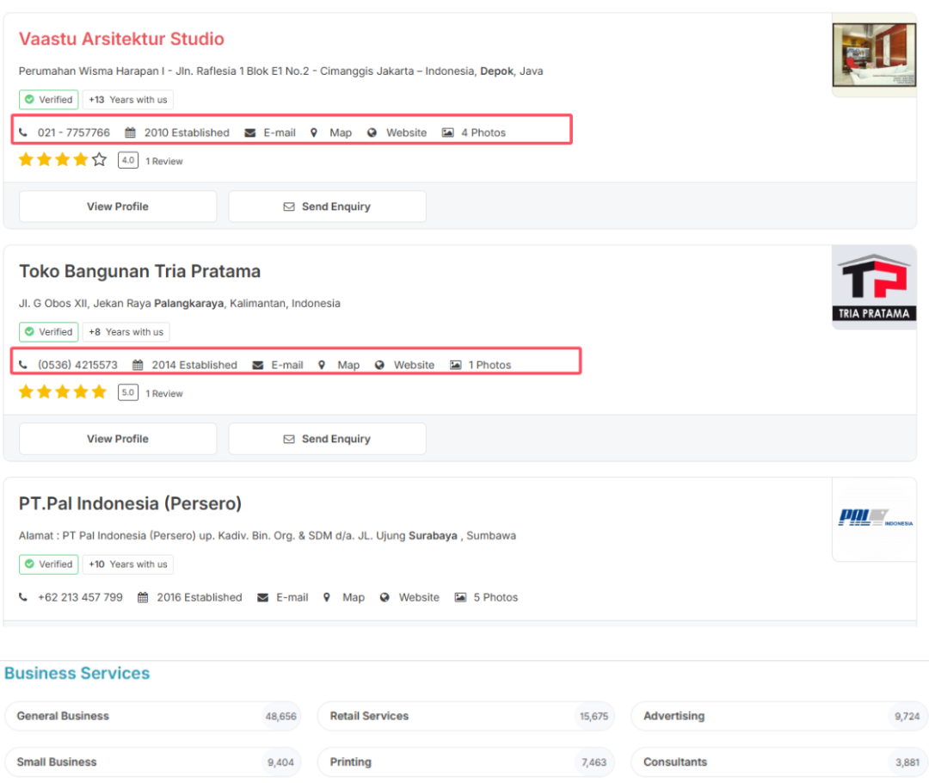This screenshot has height=783, width=929.
Task: Open Map link for PT.Pal Indonesia
Action: pos(354,597)
